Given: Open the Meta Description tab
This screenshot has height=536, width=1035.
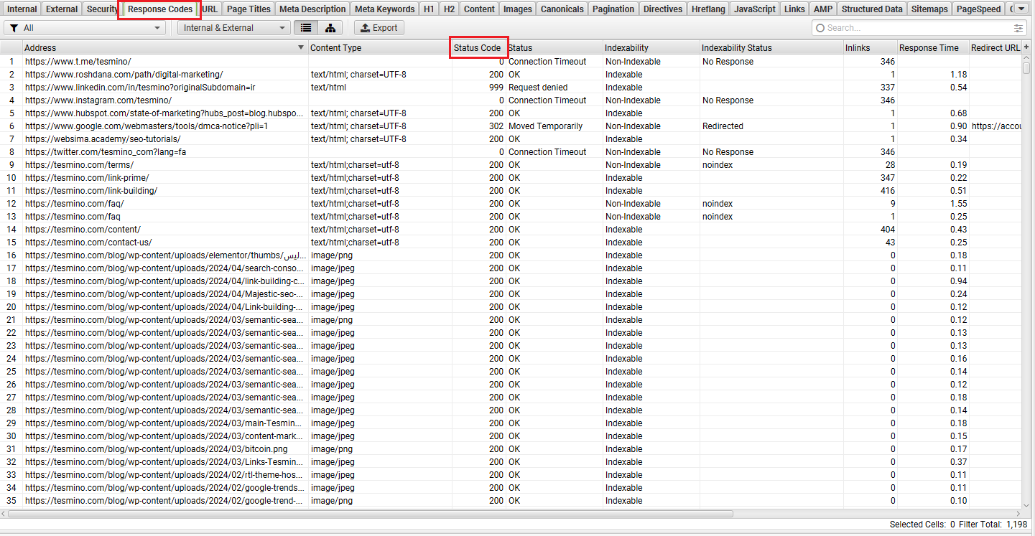Looking at the screenshot, I should (x=312, y=9).
